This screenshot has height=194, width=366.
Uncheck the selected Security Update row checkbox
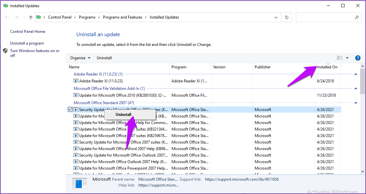click(70, 109)
